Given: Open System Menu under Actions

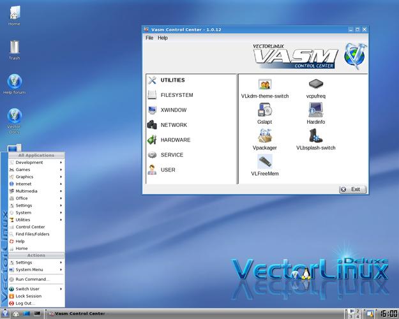Looking at the screenshot, I should tap(36, 270).
